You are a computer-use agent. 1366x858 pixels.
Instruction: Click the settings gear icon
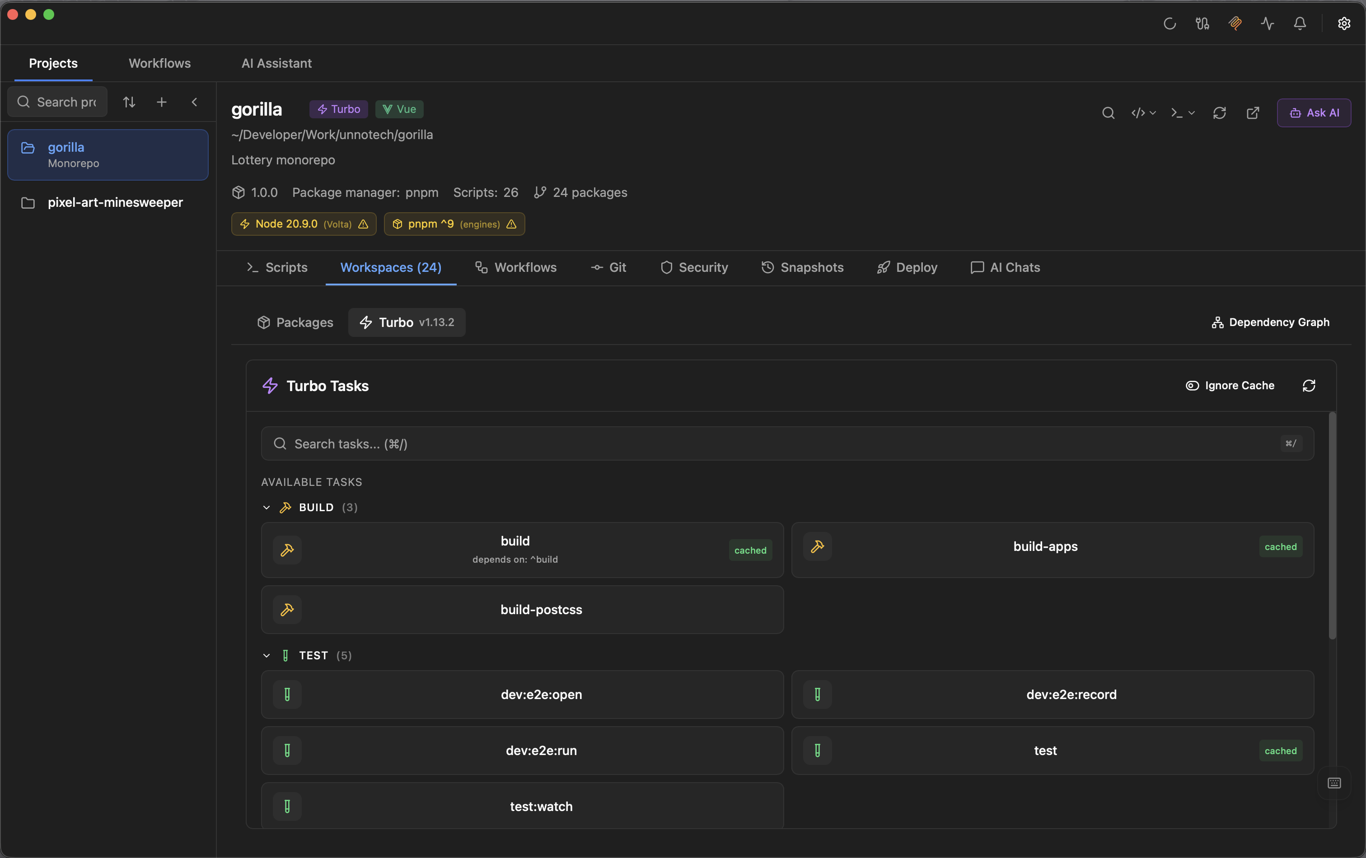(x=1343, y=23)
